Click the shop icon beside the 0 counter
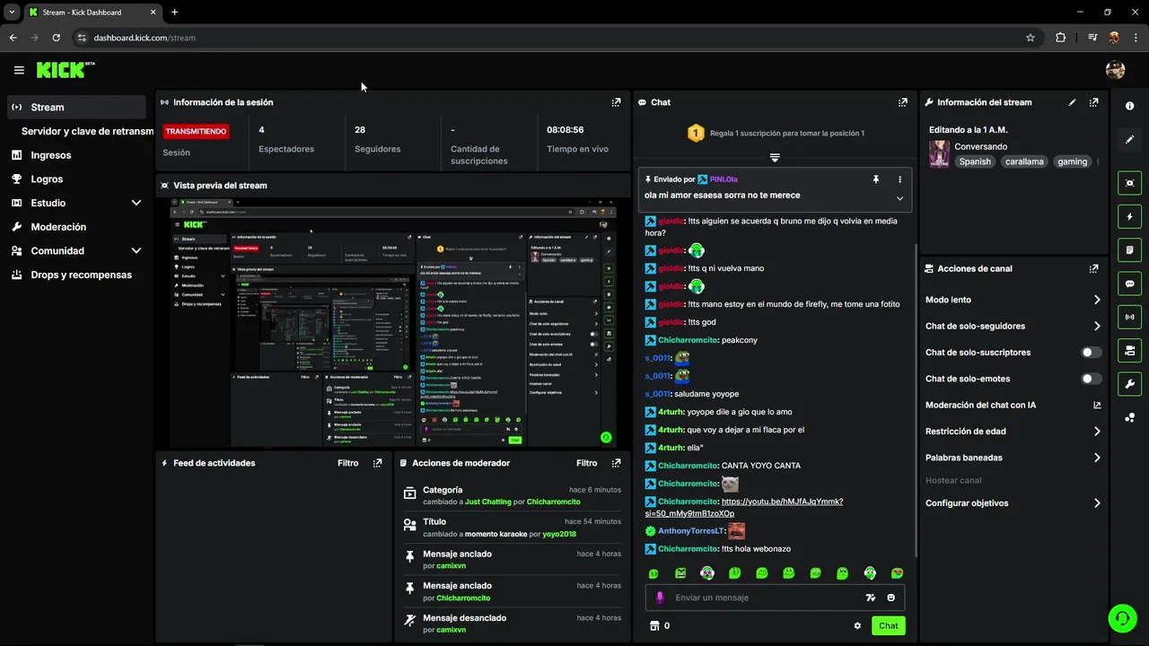This screenshot has height=646, width=1149. (x=654, y=626)
